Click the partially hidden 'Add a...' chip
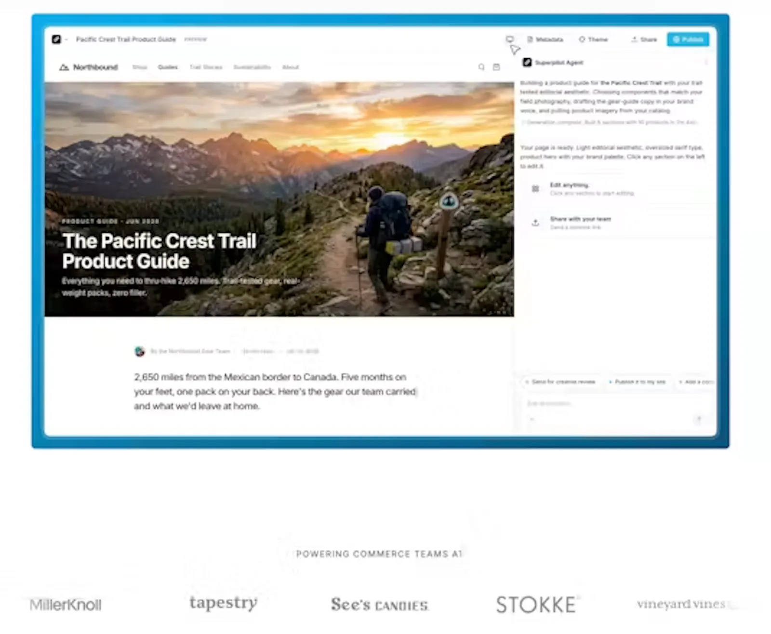 [x=695, y=382]
